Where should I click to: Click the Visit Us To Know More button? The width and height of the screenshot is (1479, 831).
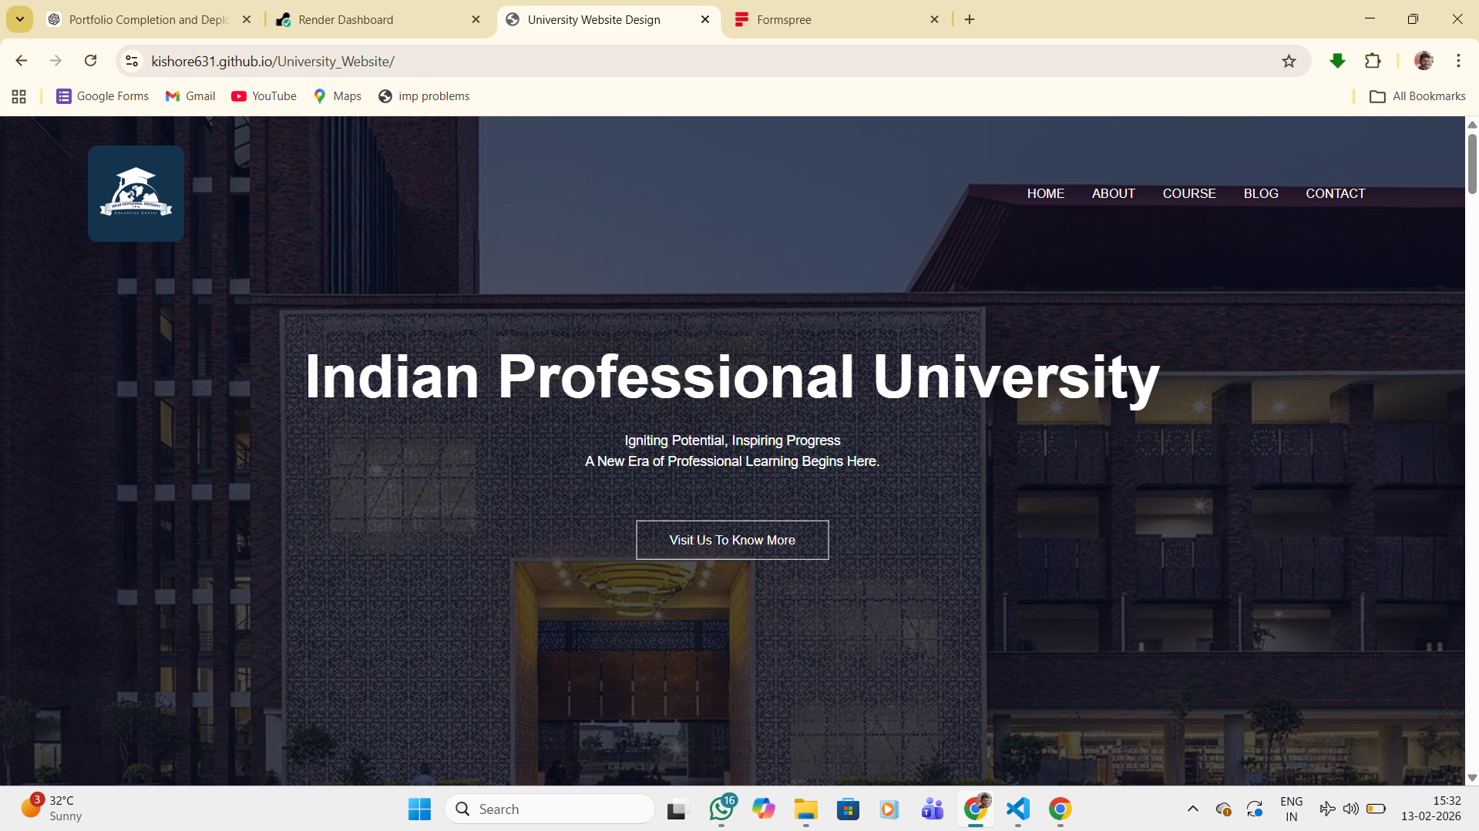click(731, 540)
